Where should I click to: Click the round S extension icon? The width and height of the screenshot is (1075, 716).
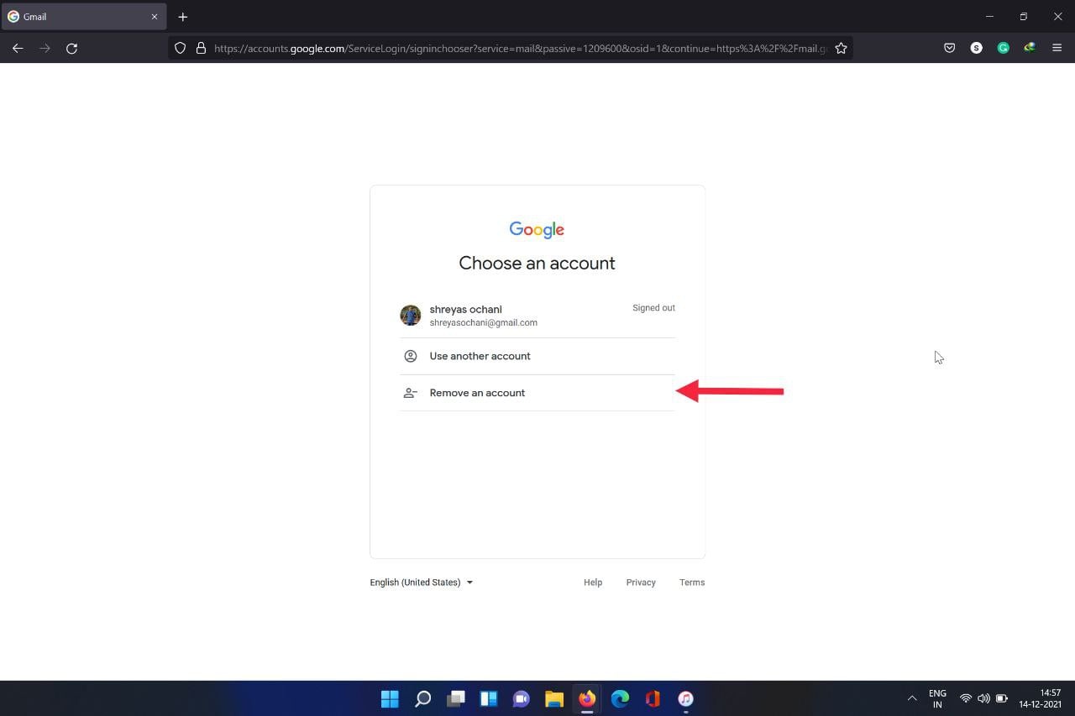coord(976,49)
